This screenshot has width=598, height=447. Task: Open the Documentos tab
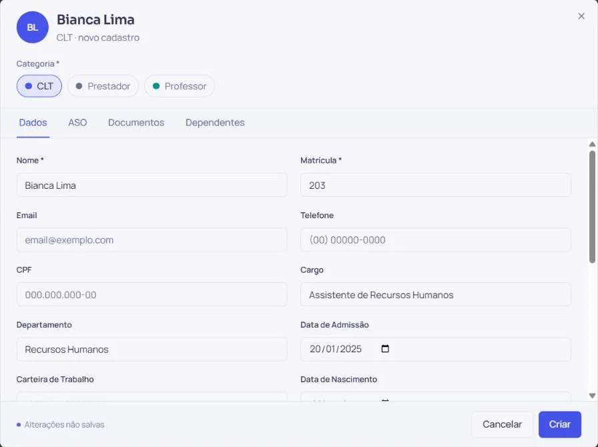[136, 123]
